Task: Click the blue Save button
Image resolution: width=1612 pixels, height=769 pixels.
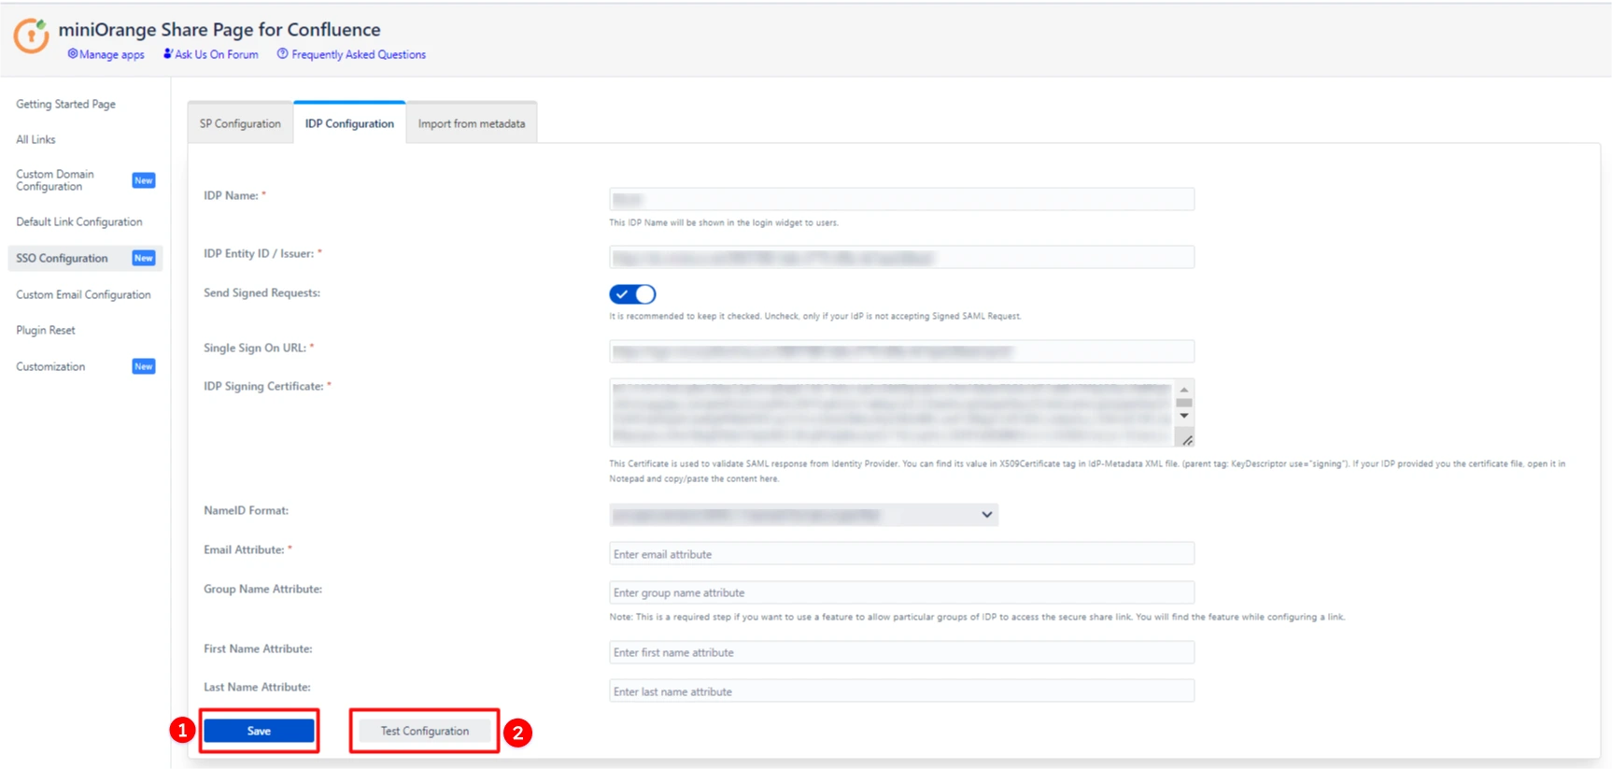Action: (x=259, y=732)
